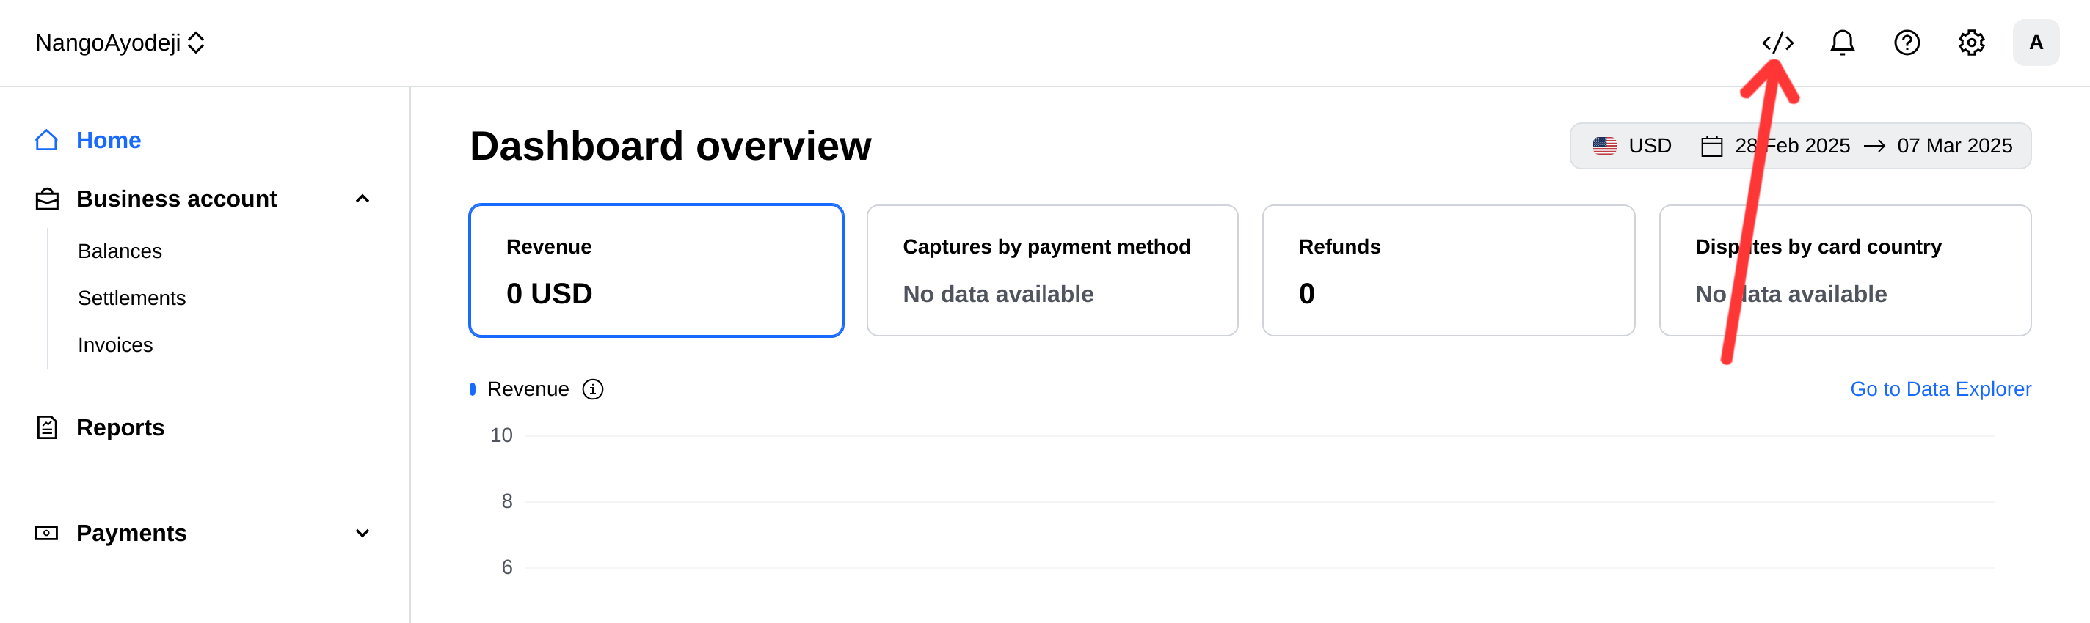Screen dimensions: 2090x623
Task: Open Settlements in the sidebar
Action: [x=131, y=298]
